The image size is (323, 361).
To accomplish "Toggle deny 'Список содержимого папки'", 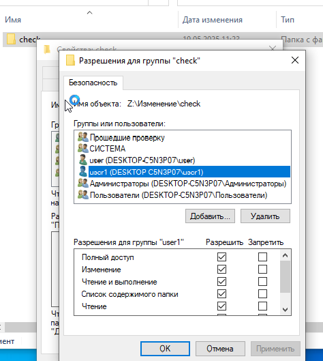I will (262, 293).
